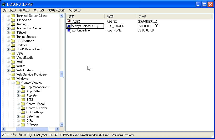Expand the Applets key
The image size is (215, 139).
click(18, 96)
